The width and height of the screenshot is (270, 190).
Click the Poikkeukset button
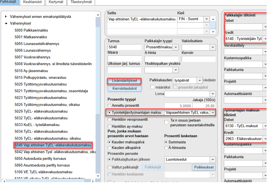[204, 167]
